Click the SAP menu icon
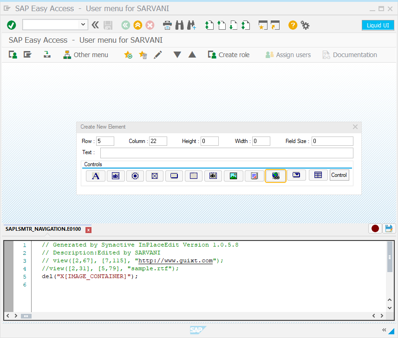This screenshot has width=398, height=338. point(27,55)
